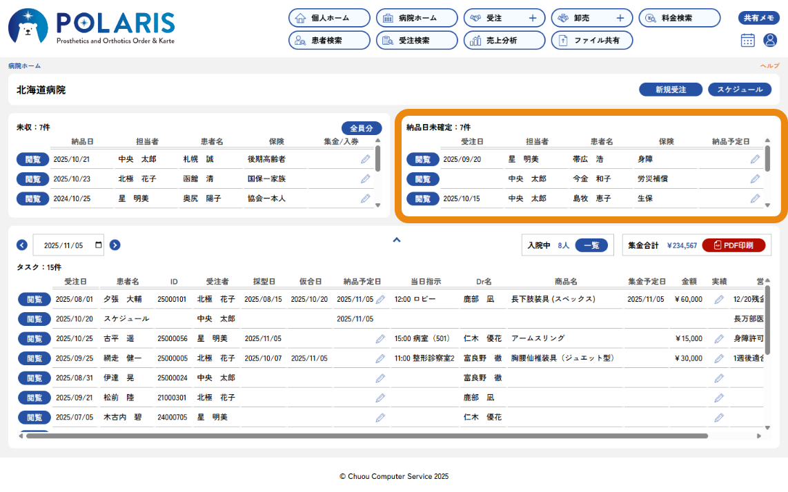Click the POLARIS polar bear logo

(x=28, y=27)
